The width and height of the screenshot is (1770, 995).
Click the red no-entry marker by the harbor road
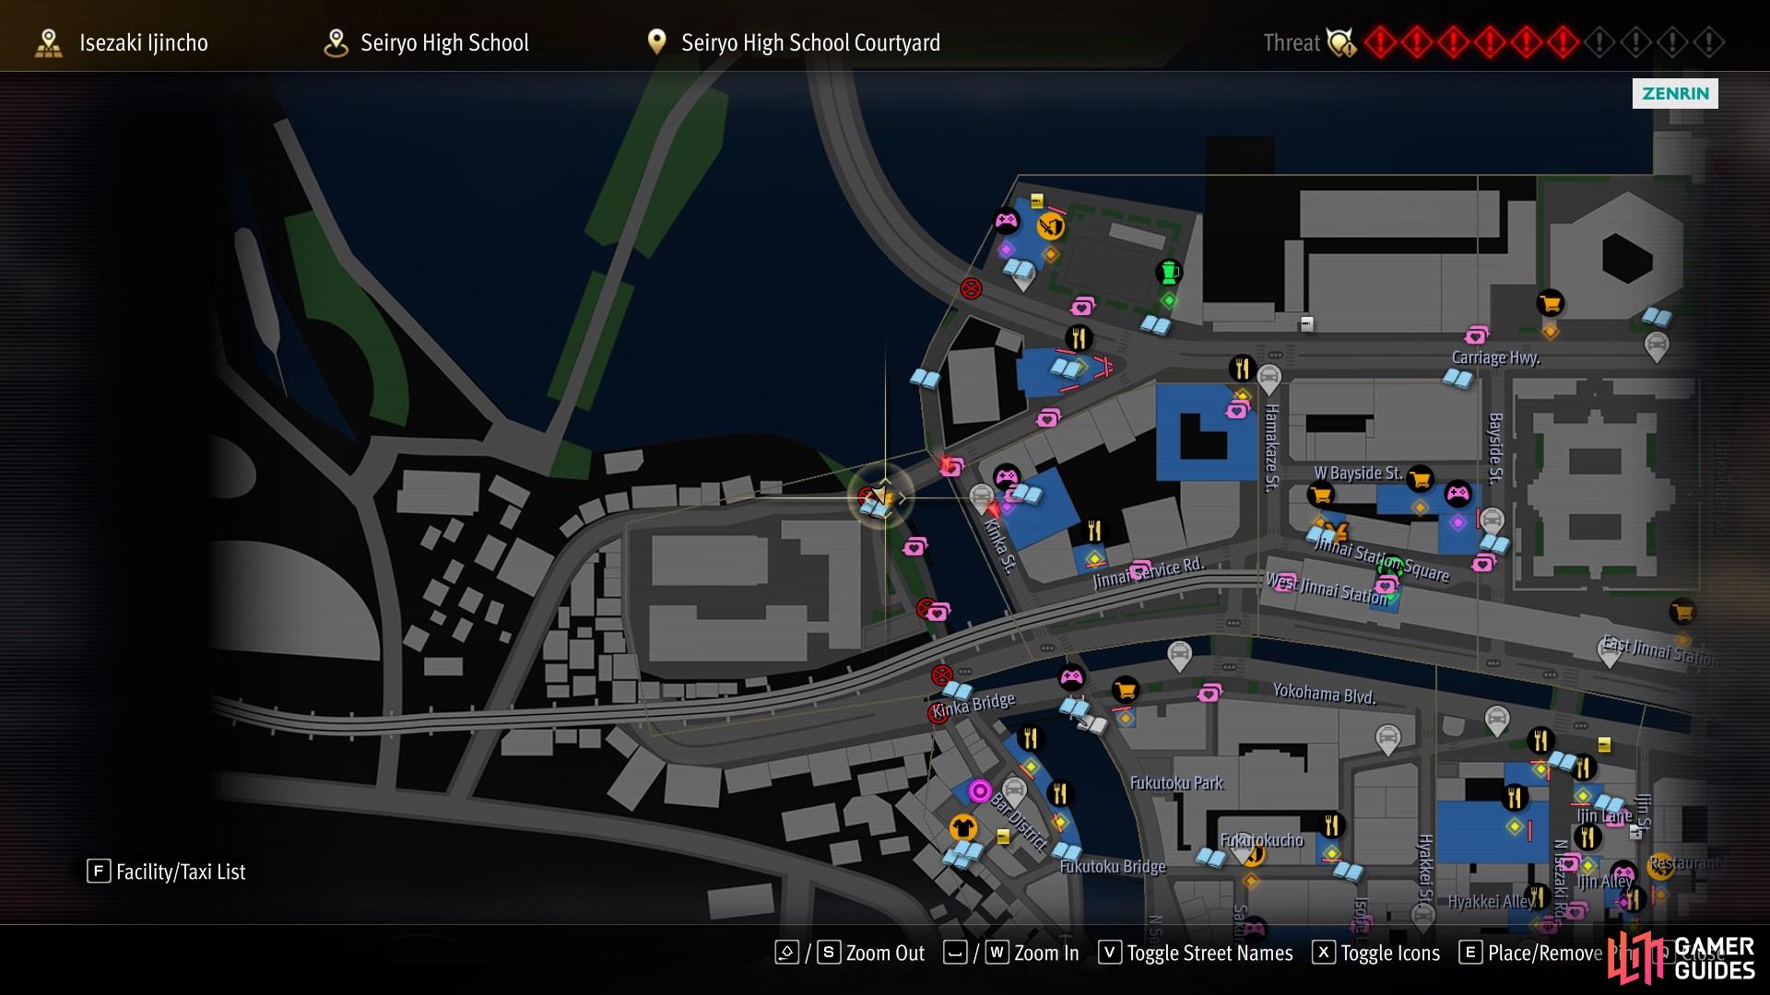(x=971, y=288)
